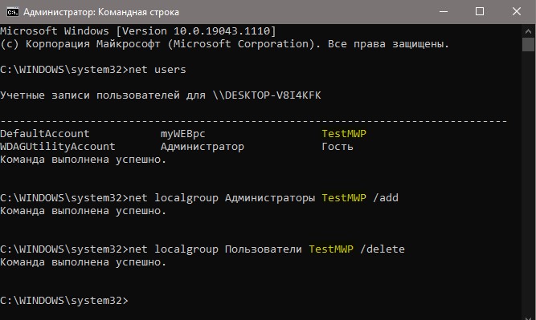Click the 'Microsoft Corporation' copyright text
This screenshot has height=320, width=536.
(241, 44)
